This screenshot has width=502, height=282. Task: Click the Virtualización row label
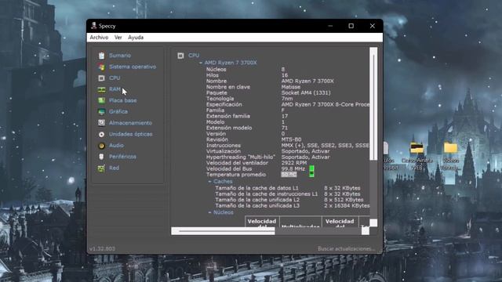coord(223,151)
